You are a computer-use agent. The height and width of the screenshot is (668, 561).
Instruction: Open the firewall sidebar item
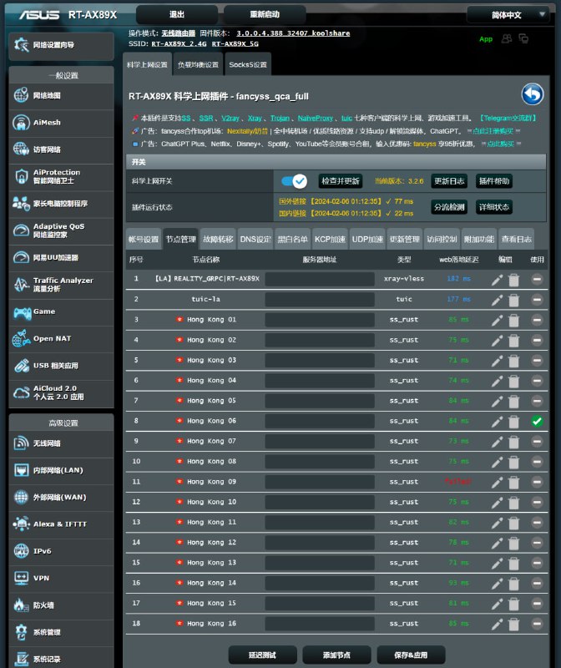point(61,605)
